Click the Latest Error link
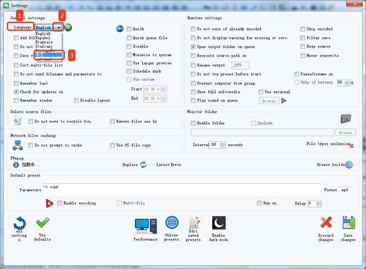Screen dimensions: 366x269 click(168, 165)
